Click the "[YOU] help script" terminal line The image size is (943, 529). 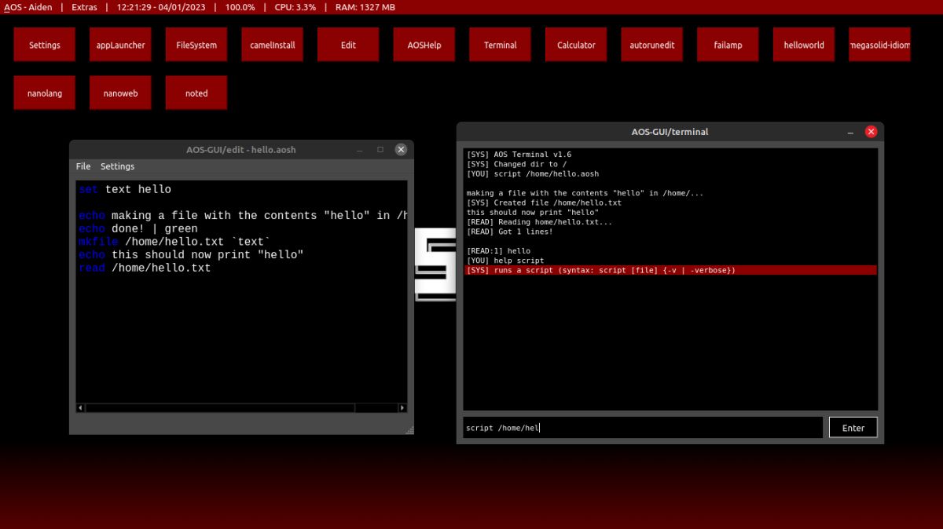(505, 261)
